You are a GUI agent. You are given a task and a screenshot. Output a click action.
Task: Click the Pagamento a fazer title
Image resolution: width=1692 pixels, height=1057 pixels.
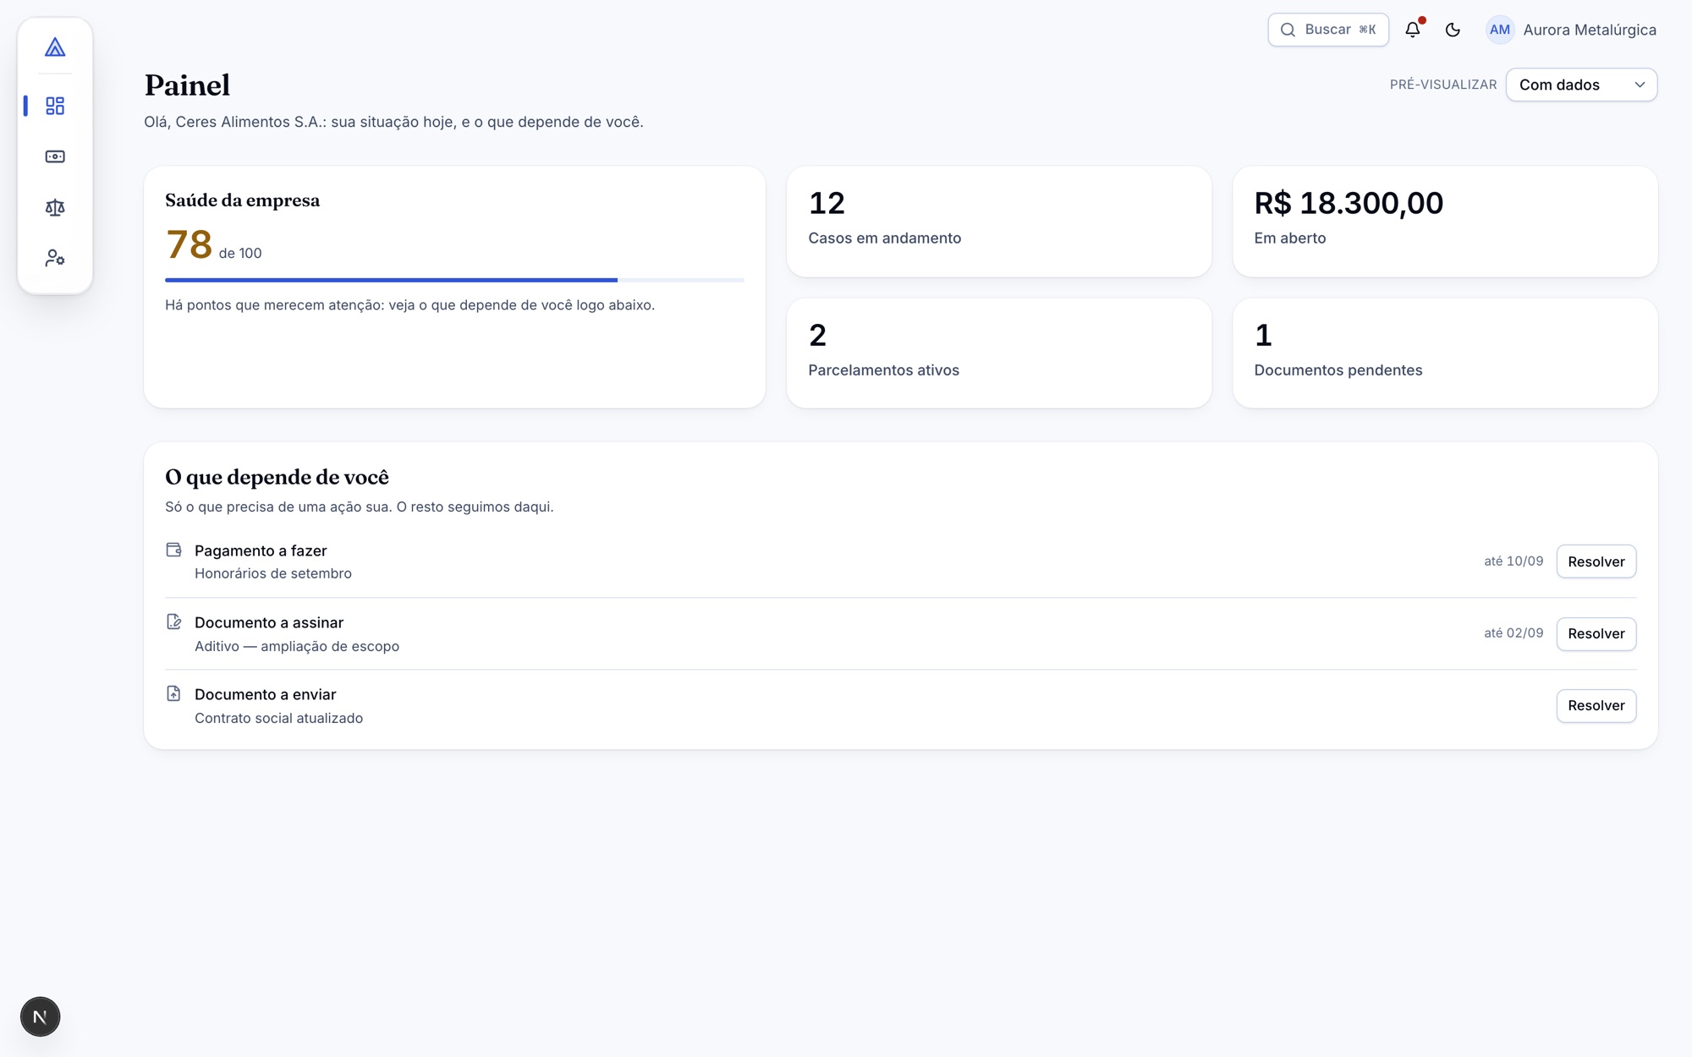coord(261,550)
